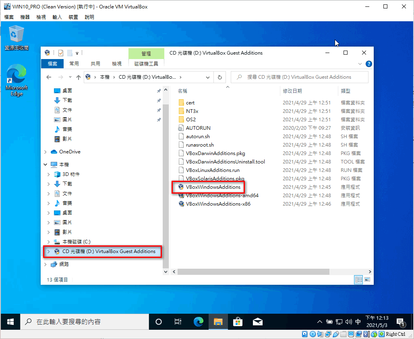Switch to details view layout icon
The image size is (414, 339).
click(x=358, y=280)
